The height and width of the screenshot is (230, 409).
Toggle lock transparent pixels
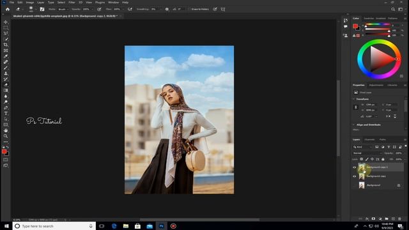click(x=362, y=159)
